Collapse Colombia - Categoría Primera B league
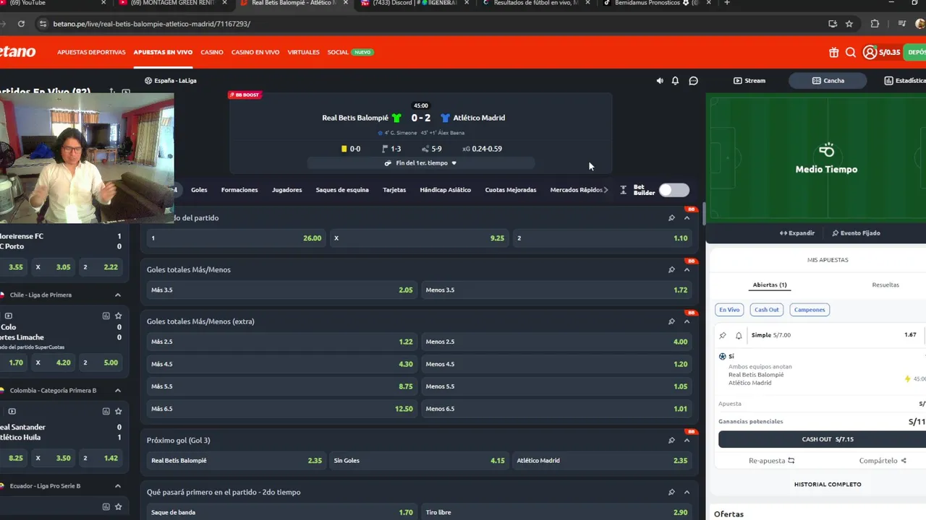The height and width of the screenshot is (520, 926). pyautogui.click(x=118, y=391)
